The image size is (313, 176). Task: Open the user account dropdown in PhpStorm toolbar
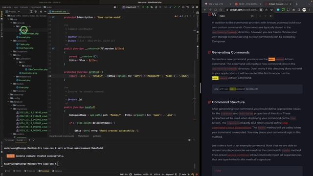[x=115, y=7]
